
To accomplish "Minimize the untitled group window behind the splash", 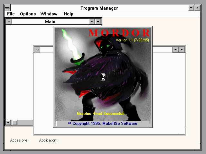I will point(176,50).
